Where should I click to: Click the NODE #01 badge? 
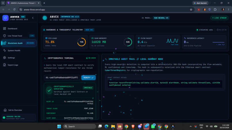[89, 30]
